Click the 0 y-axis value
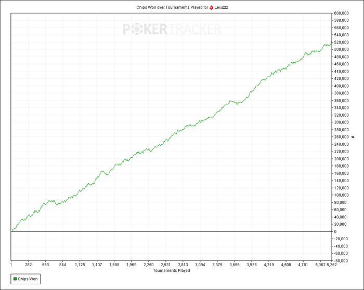The image size is (364, 290). [x=335, y=231]
